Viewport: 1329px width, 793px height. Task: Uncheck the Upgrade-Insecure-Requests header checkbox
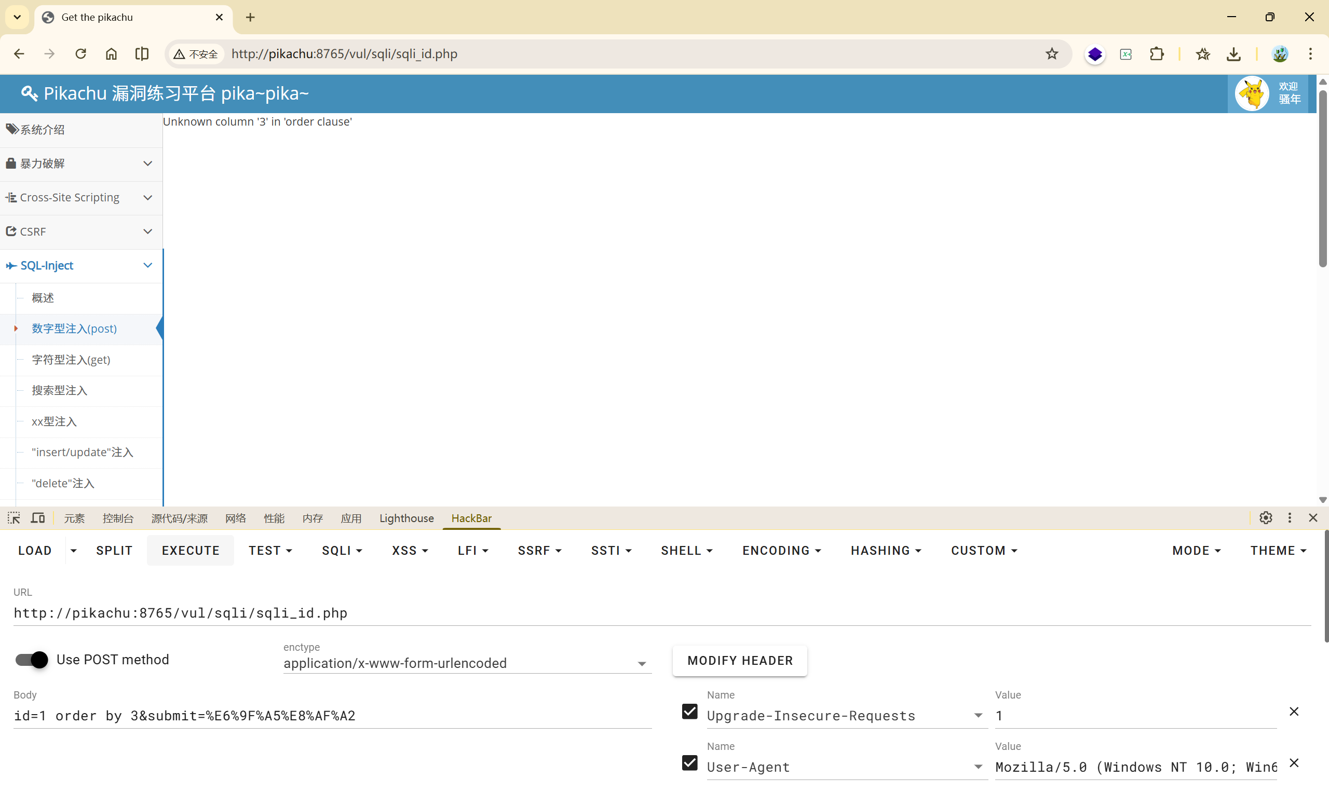click(x=690, y=712)
